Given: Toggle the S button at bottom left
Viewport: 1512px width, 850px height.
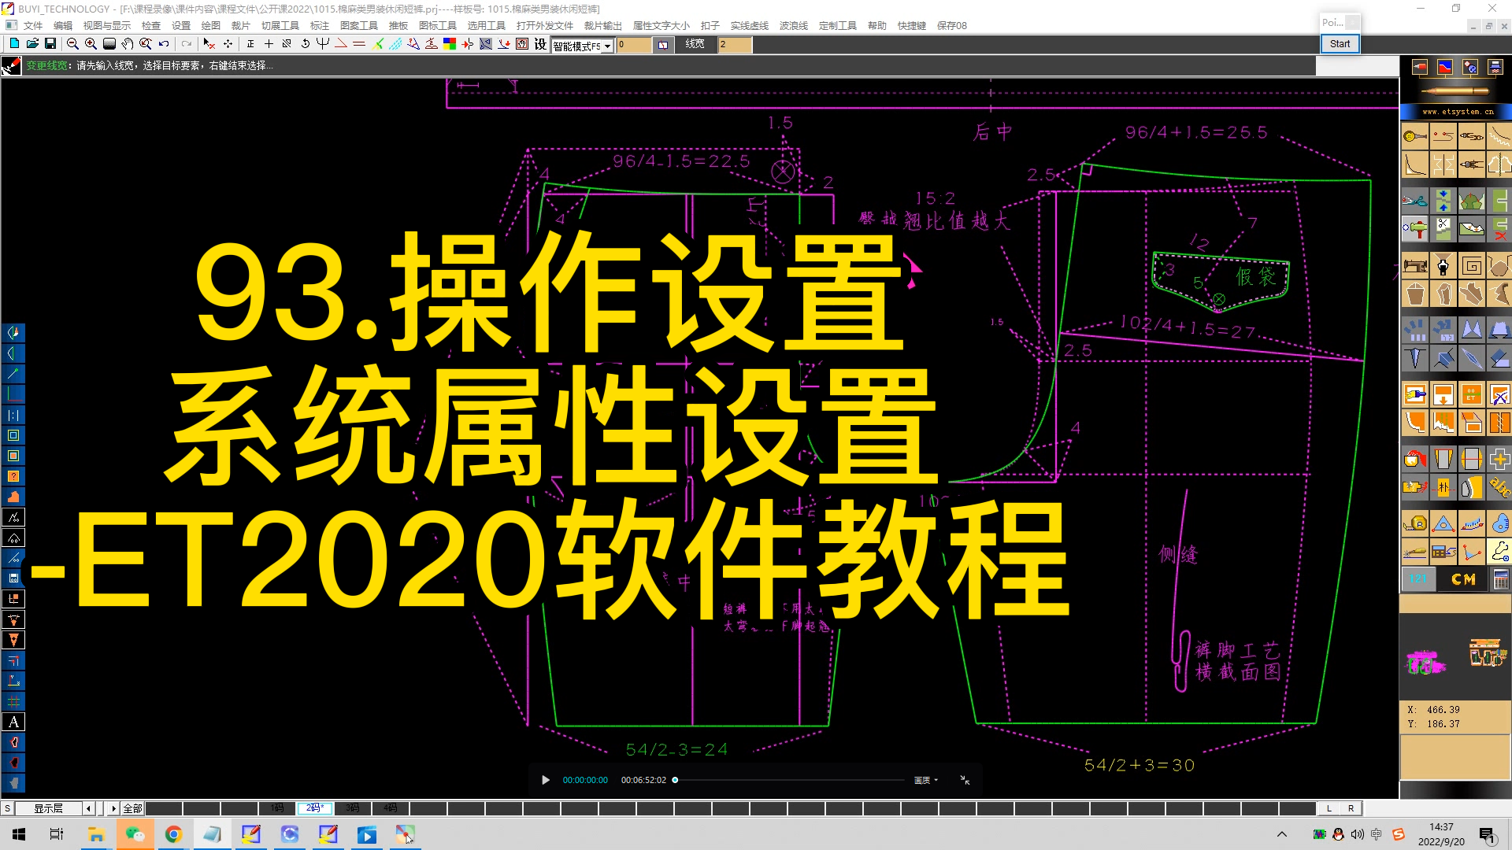Looking at the screenshot, I should (7, 808).
